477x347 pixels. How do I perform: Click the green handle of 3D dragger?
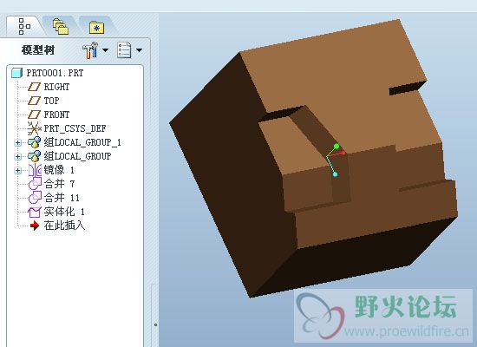pos(337,147)
